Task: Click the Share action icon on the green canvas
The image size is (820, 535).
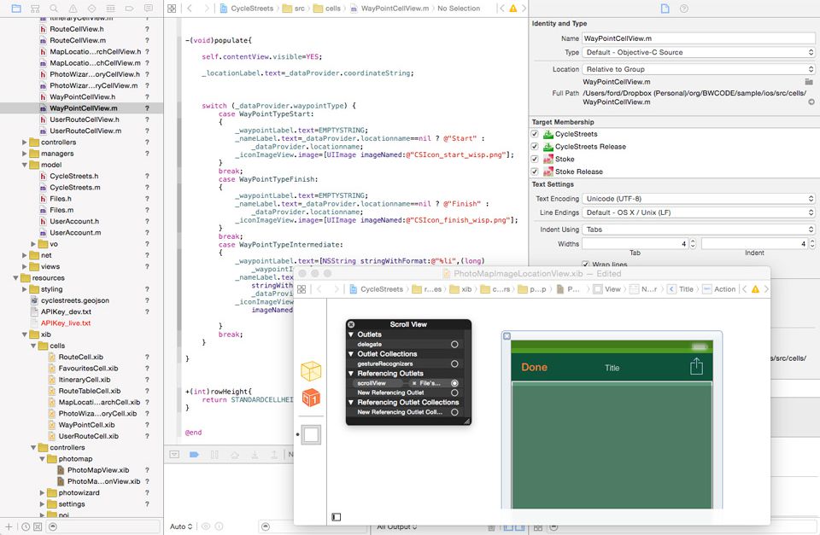Action: coord(696,364)
